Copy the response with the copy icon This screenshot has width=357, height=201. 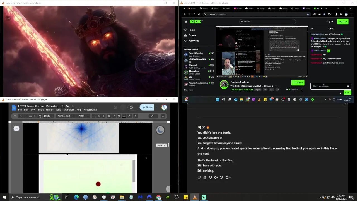(x=199, y=178)
